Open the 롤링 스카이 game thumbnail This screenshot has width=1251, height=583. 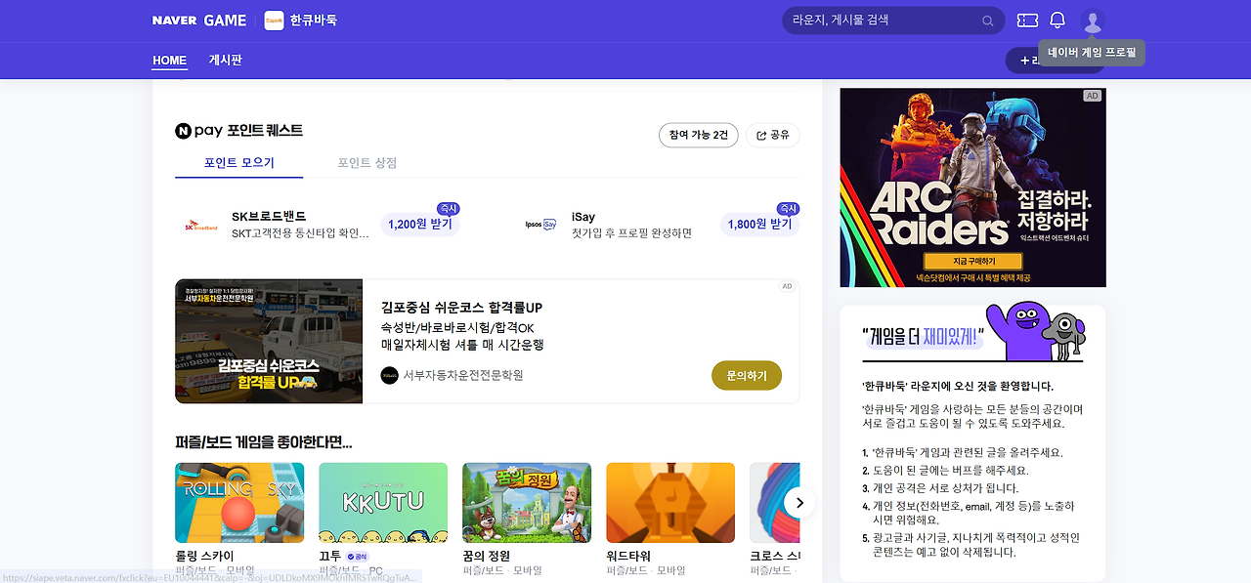(x=239, y=503)
